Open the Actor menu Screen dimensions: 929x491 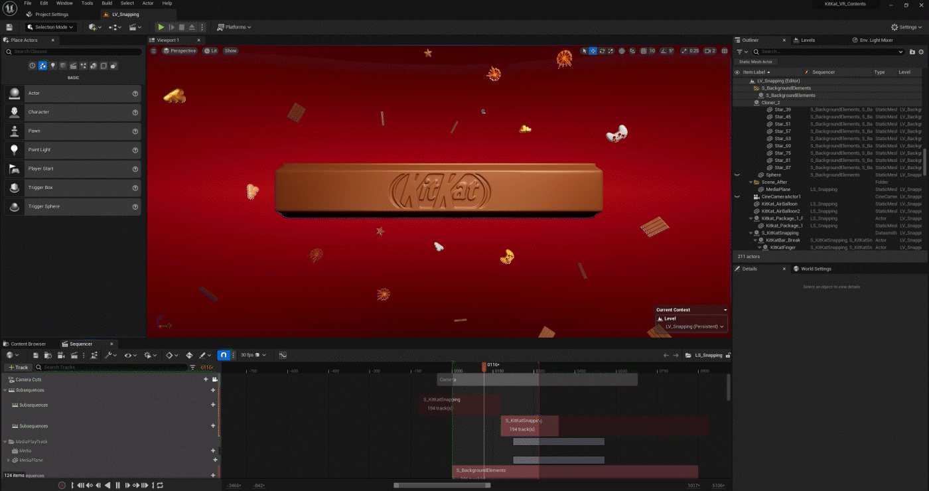pos(148,3)
